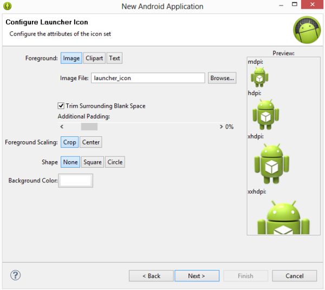
Task: Click the 'Configure Launcher Icon' heading
Action: tap(47, 22)
